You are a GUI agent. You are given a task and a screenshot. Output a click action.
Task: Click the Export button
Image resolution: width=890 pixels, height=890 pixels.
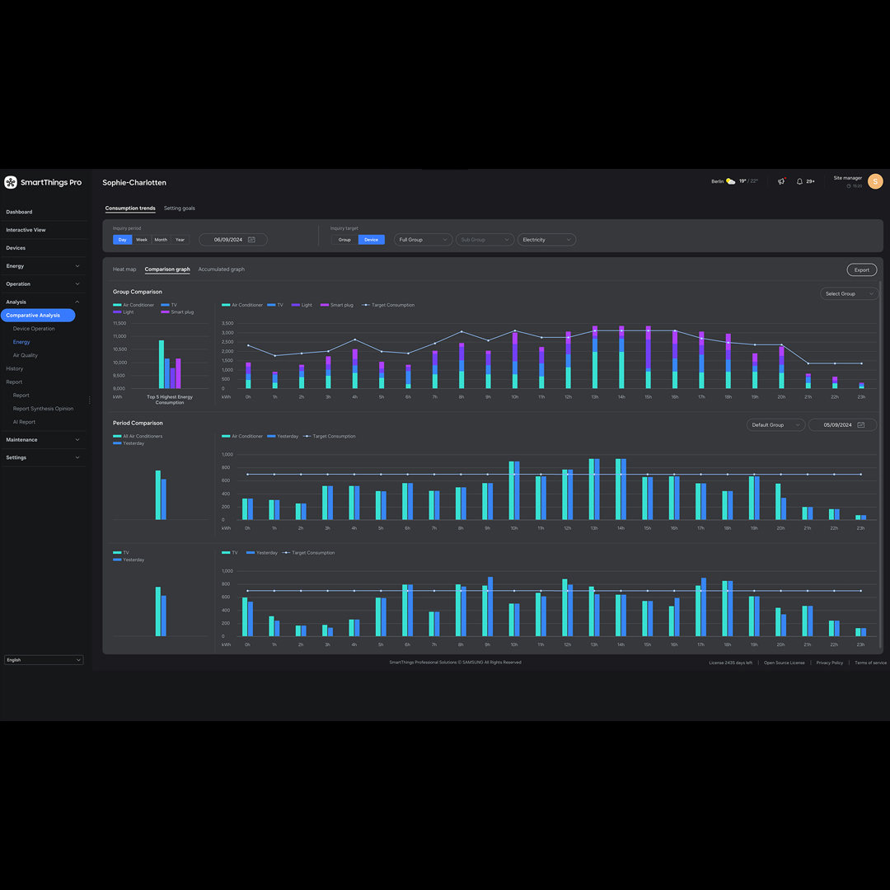(861, 269)
